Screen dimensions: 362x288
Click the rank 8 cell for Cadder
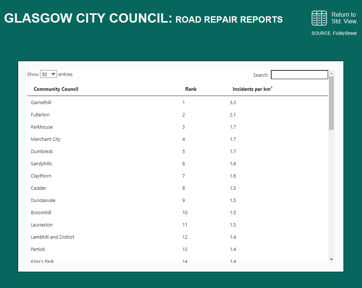[x=183, y=188]
